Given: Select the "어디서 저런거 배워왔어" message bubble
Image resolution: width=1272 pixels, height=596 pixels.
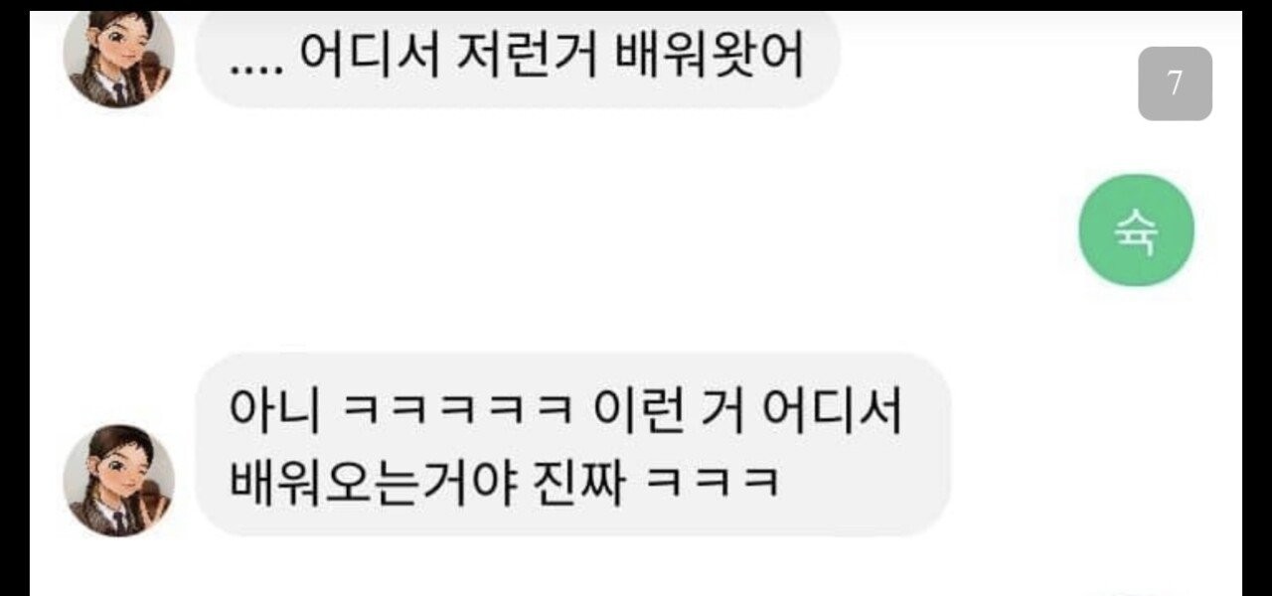Looking at the screenshot, I should click(x=518, y=58).
